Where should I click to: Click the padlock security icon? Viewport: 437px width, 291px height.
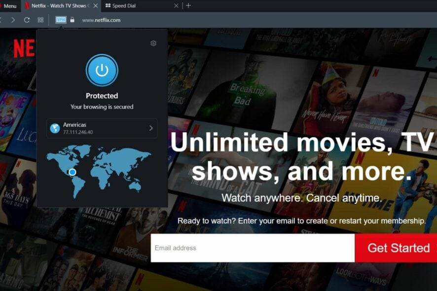click(x=72, y=20)
